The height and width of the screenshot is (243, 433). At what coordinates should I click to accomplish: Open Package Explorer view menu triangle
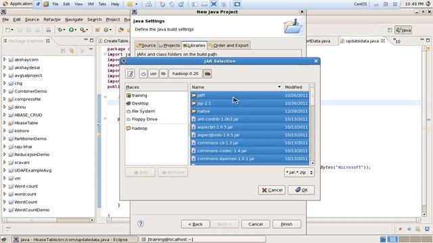[91, 49]
